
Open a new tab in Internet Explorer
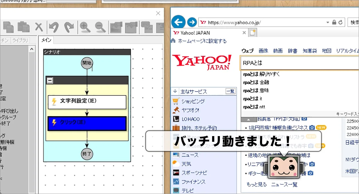pos(253,33)
